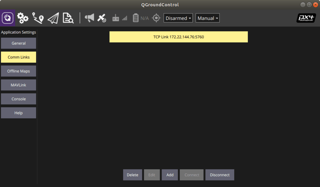
Task: Select the TCP Link 172.22.144.76:5760 entry
Action: coord(179,37)
